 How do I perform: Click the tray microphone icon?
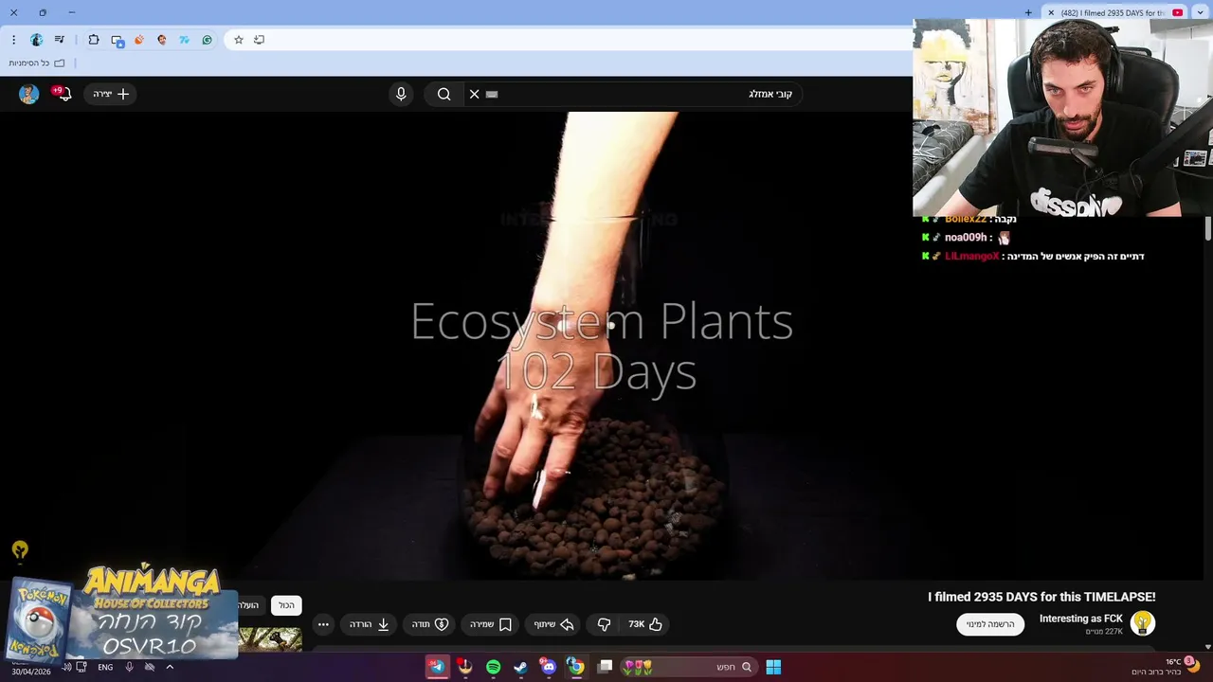click(129, 667)
